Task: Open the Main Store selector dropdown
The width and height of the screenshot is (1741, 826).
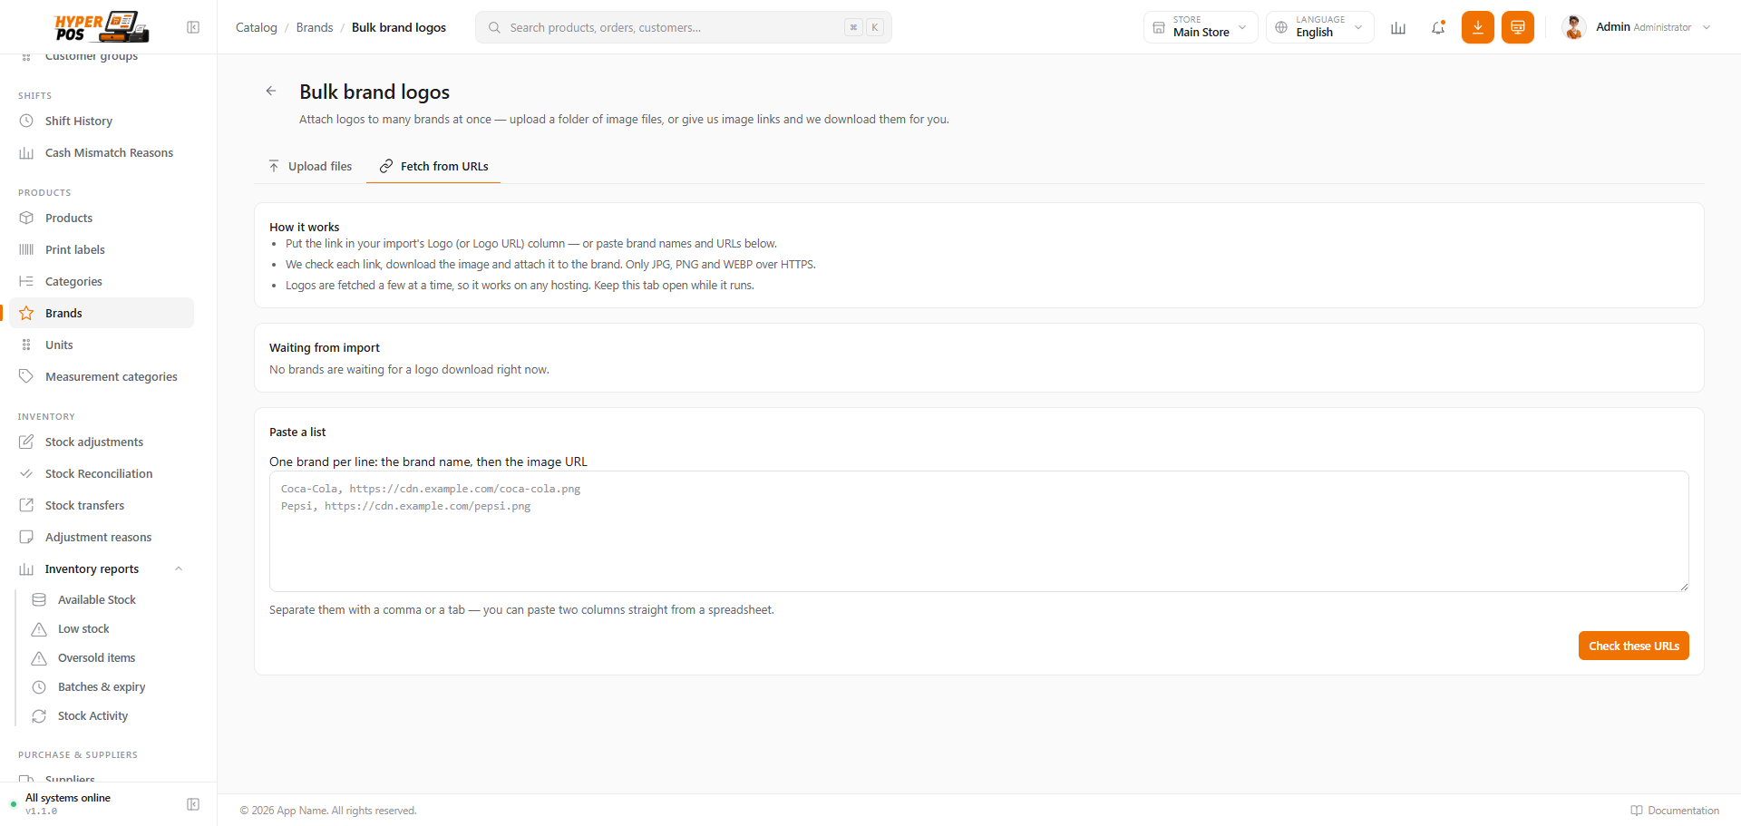Action: 1201,27
